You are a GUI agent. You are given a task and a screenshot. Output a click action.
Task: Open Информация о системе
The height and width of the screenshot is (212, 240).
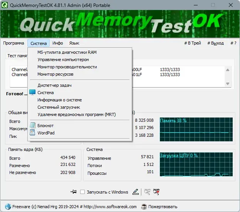point(80,100)
